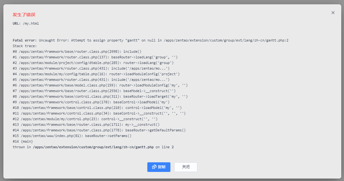Click the URL: /my.html line
Image resolution: width=344 pixels, height=181 pixels.
pos(26,23)
